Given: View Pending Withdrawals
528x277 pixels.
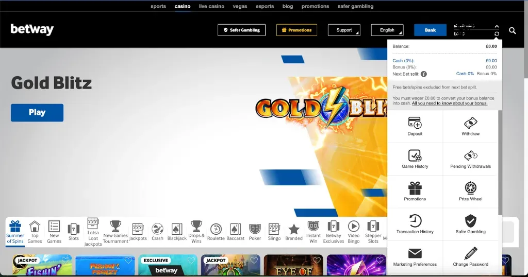Looking at the screenshot, I should (470, 159).
